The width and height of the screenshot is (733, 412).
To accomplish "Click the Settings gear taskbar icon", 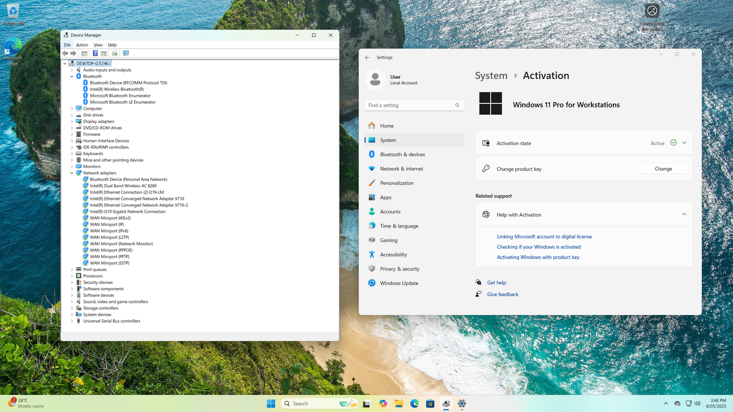I will pos(462,403).
